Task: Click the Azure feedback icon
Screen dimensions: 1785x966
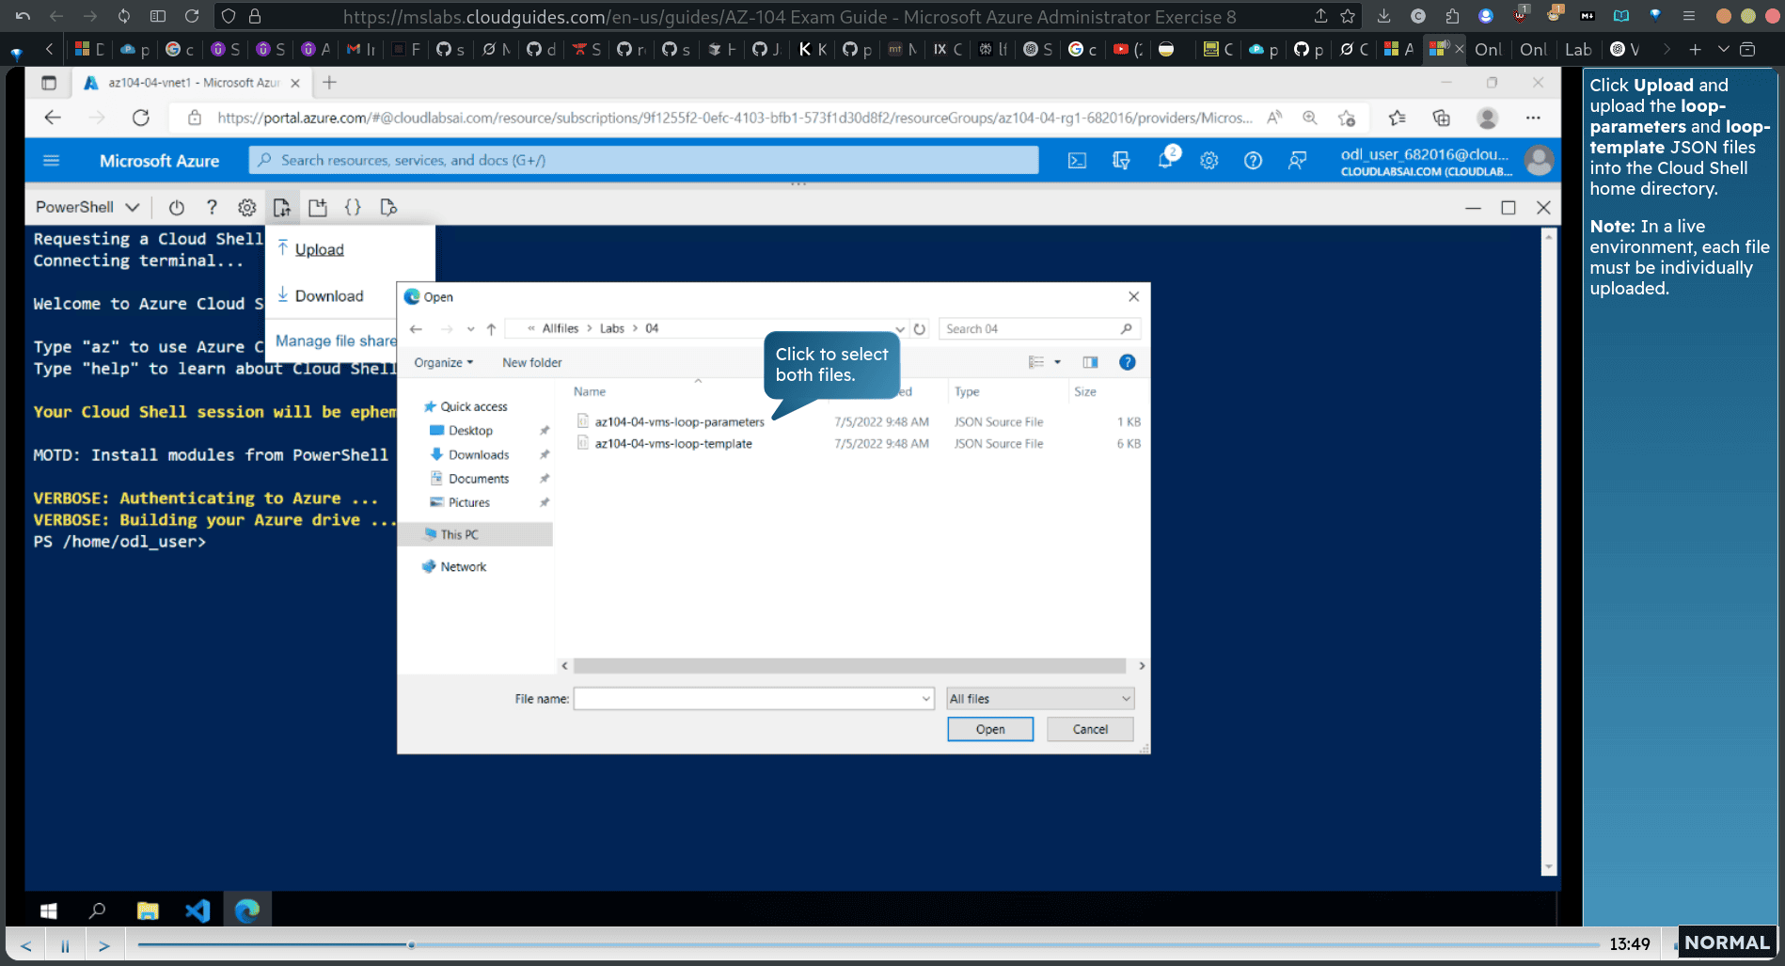Action: pyautogui.click(x=1298, y=161)
